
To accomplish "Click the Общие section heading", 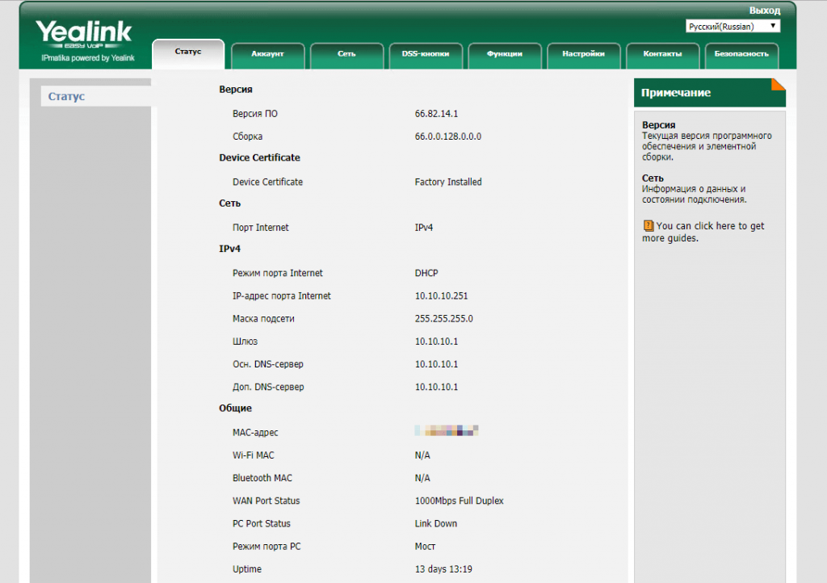I will pyautogui.click(x=235, y=408).
